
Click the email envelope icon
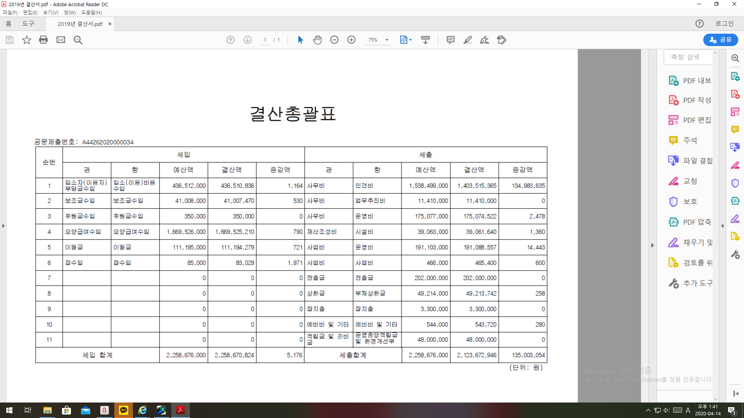point(61,40)
